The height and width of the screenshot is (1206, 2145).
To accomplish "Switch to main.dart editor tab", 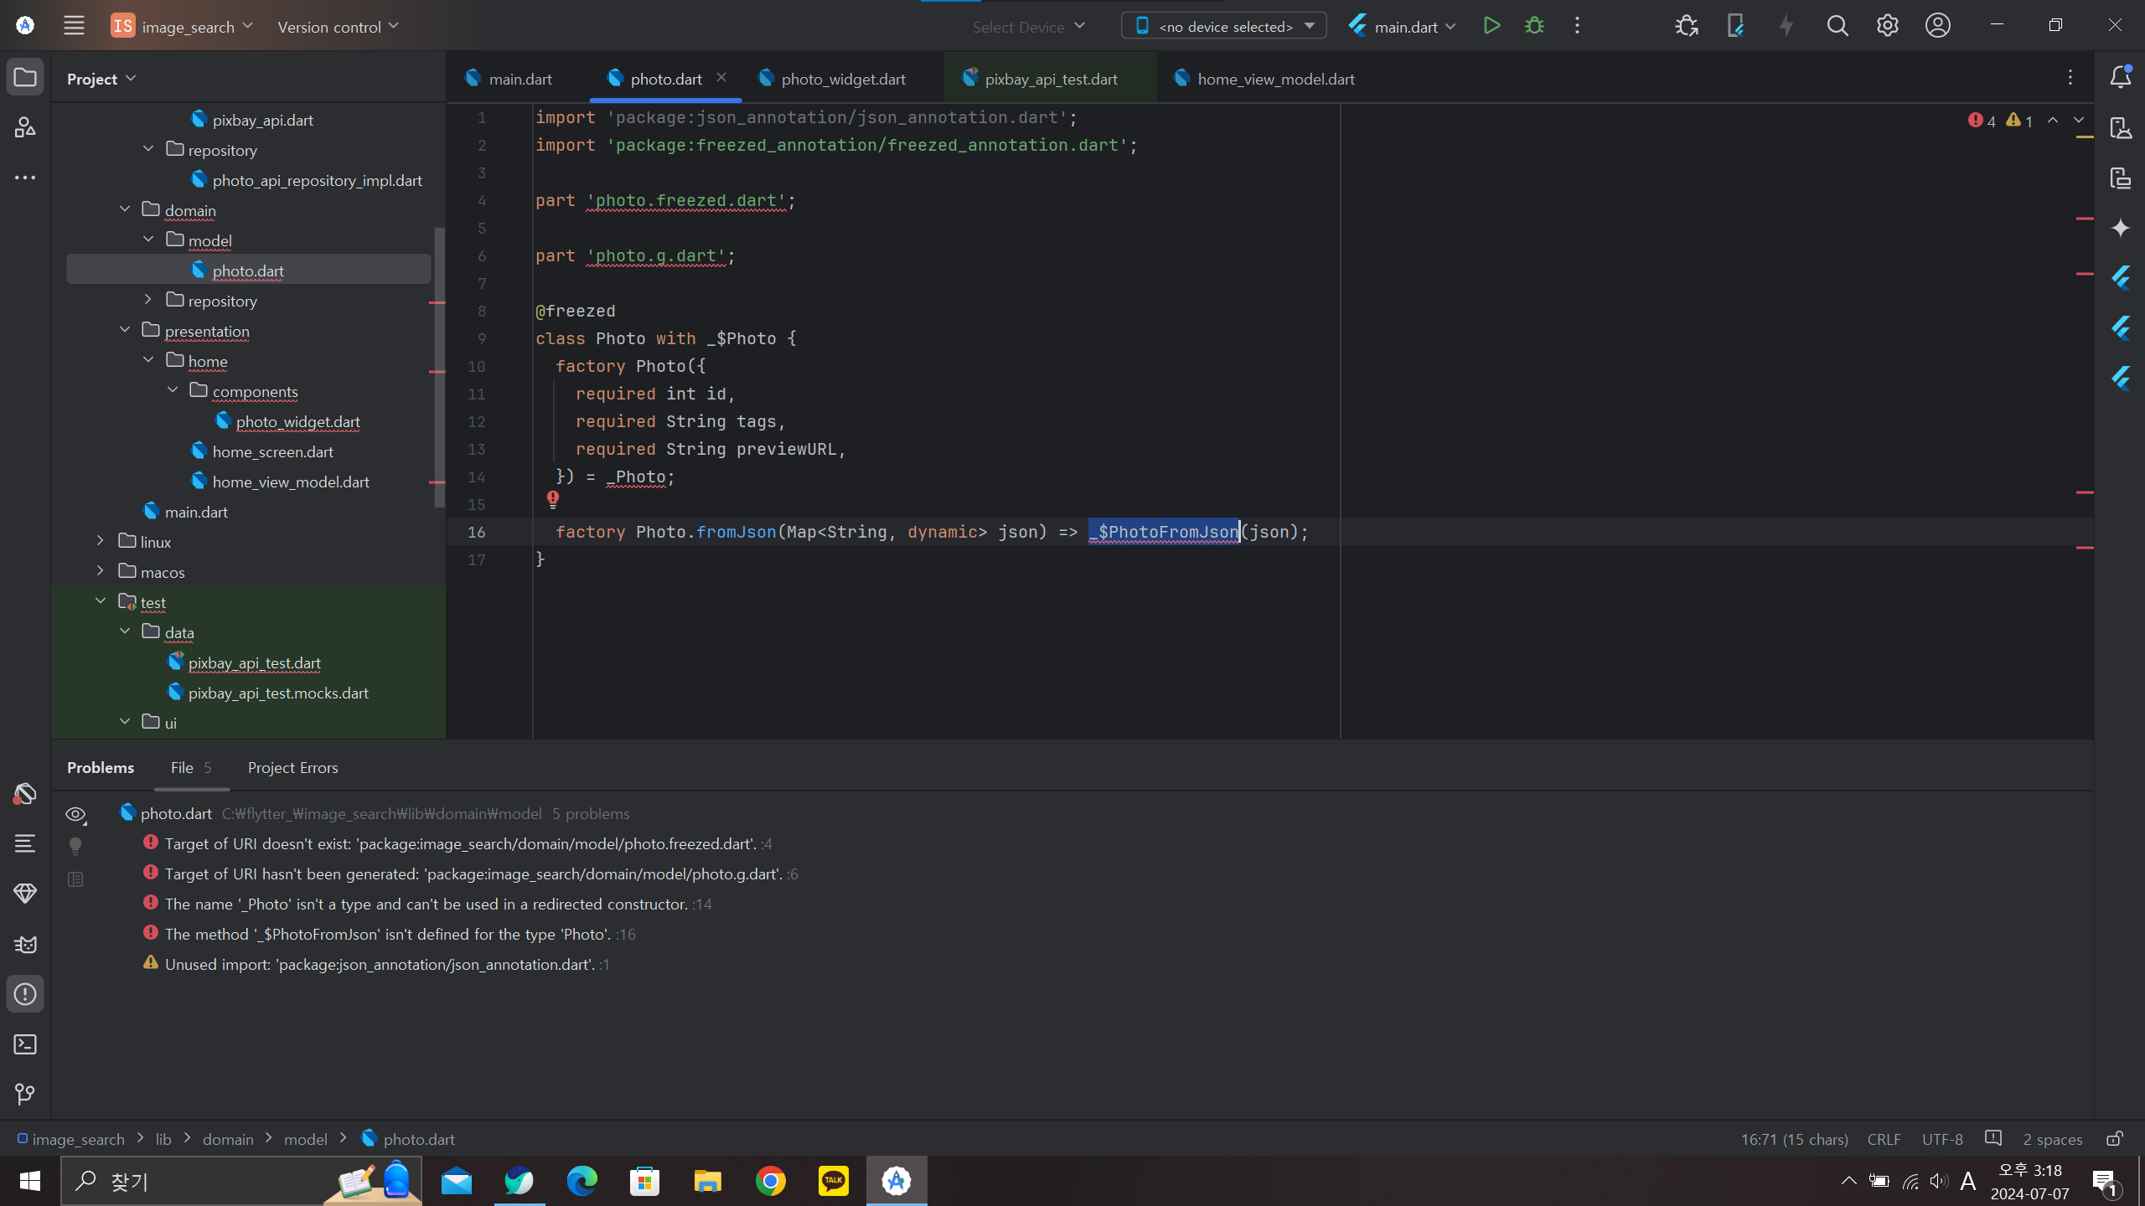I will tap(509, 79).
